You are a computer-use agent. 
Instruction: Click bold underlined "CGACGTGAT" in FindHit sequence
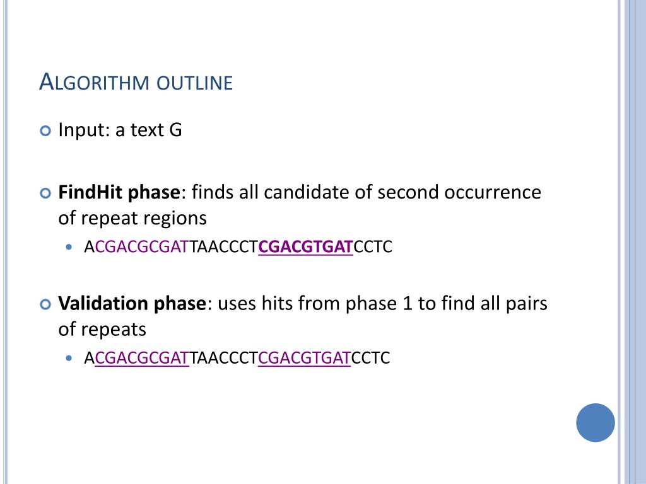pos(305,247)
